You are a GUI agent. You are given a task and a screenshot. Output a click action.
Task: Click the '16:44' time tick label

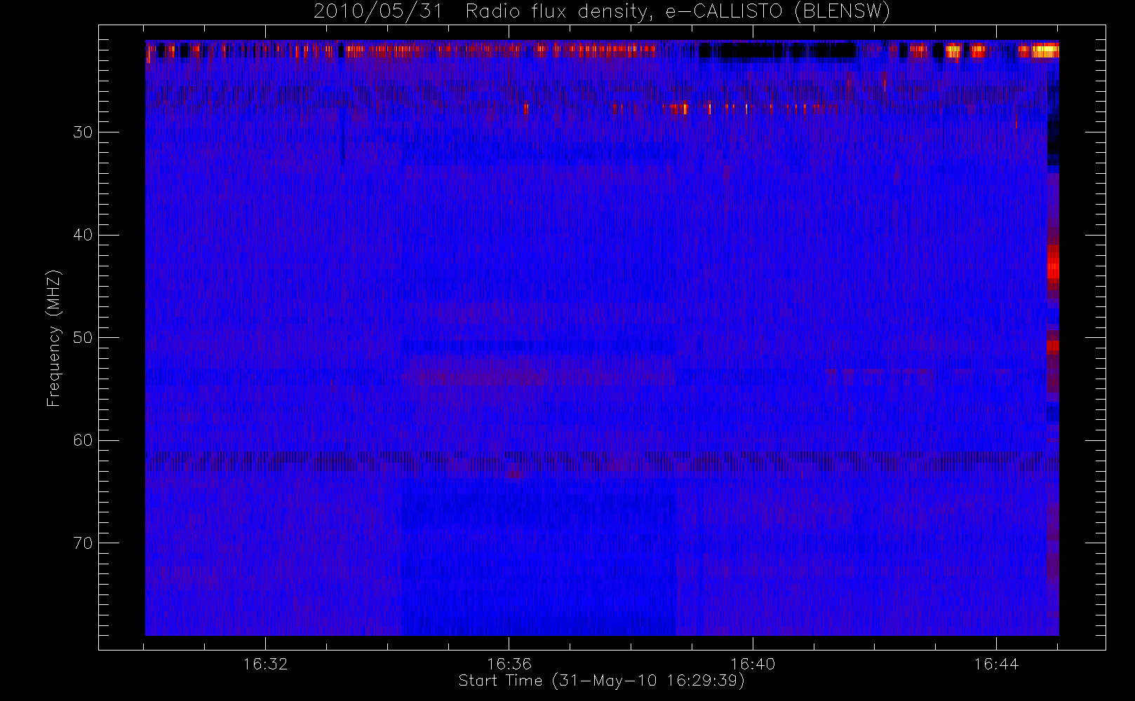996,664
